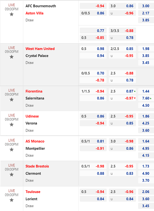Toggle favorite star for Fiorentina vs Salernitana
The width and height of the screenshot is (154, 211).
tap(12, 99)
